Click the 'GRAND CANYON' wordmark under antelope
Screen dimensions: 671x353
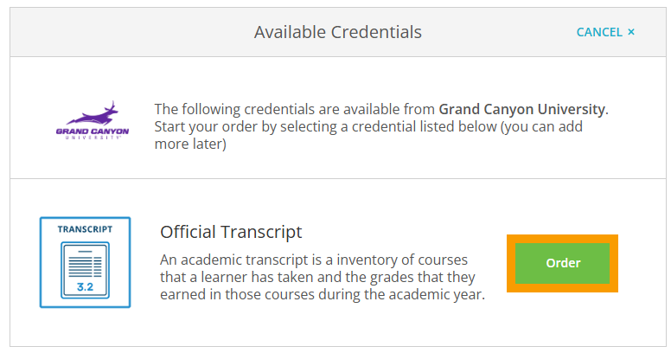tap(93, 132)
